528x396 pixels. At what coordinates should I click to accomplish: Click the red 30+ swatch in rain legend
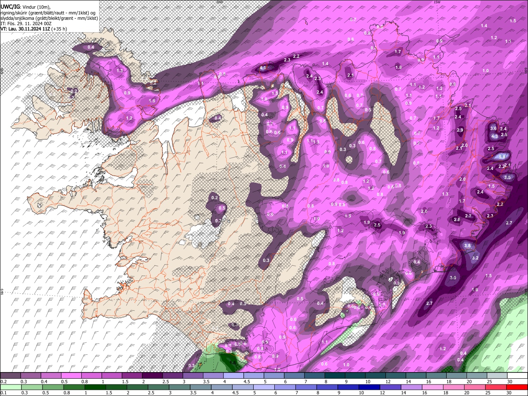point(517,387)
